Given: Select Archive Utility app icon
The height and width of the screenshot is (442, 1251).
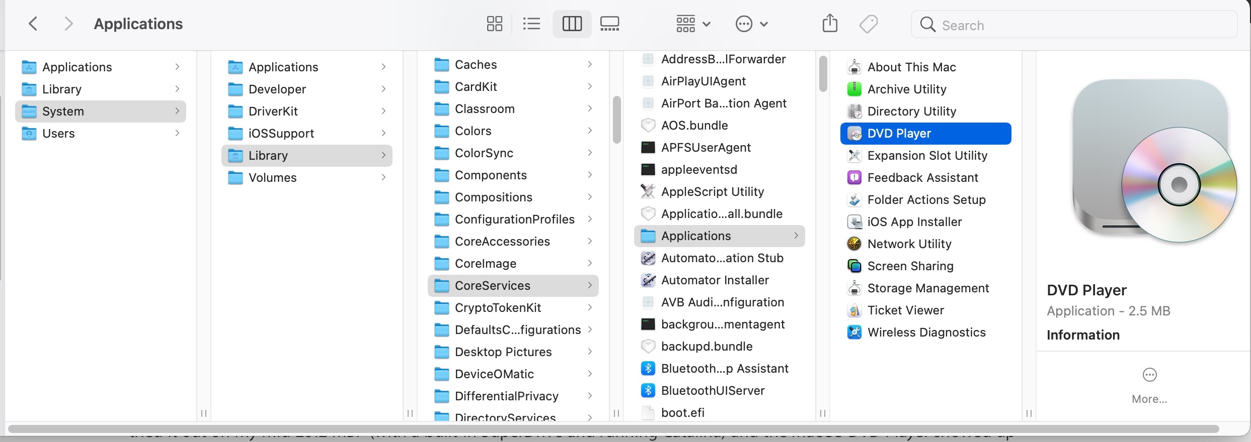Looking at the screenshot, I should tap(854, 89).
